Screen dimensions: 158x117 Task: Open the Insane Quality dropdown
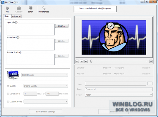46,86
